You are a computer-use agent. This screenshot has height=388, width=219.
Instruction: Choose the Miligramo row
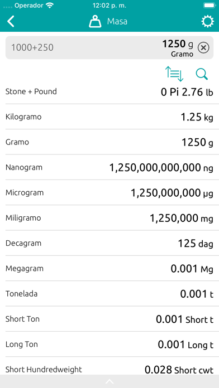(x=109, y=218)
